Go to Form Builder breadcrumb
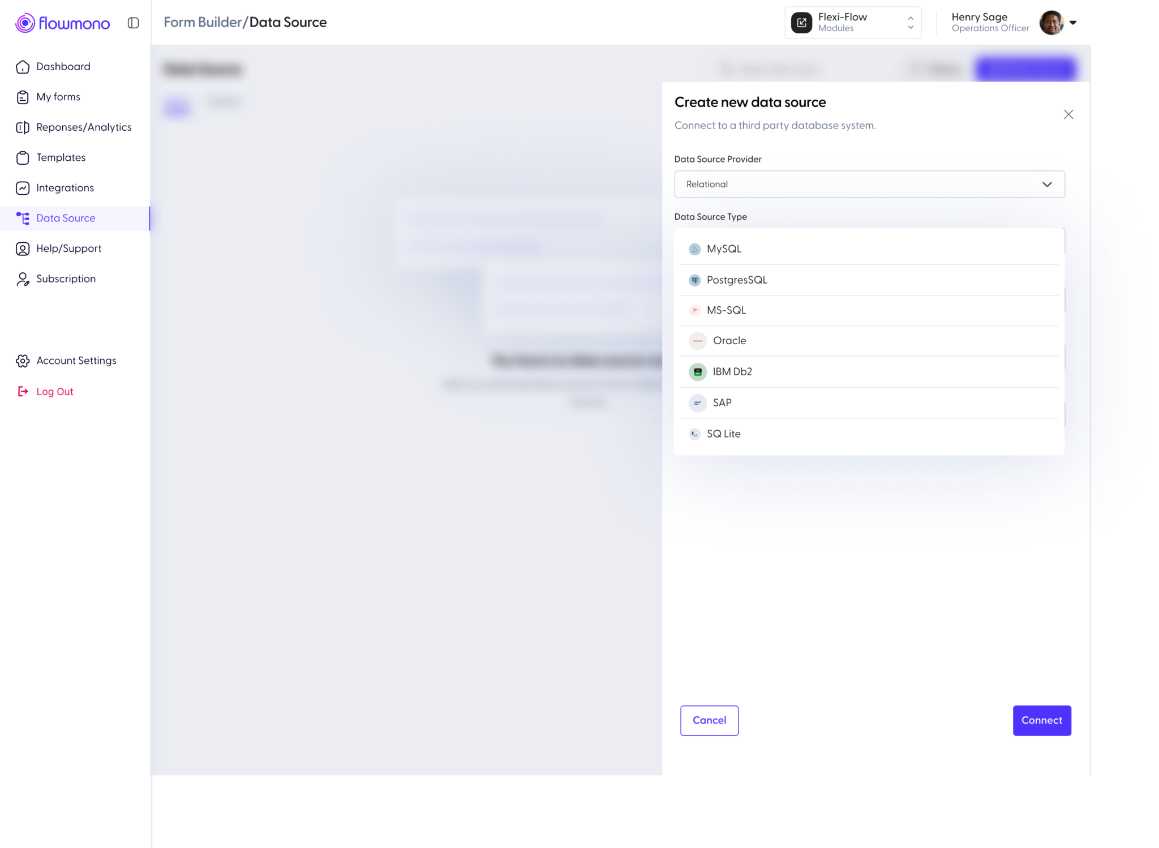This screenshot has height=848, width=1159. [201, 22]
